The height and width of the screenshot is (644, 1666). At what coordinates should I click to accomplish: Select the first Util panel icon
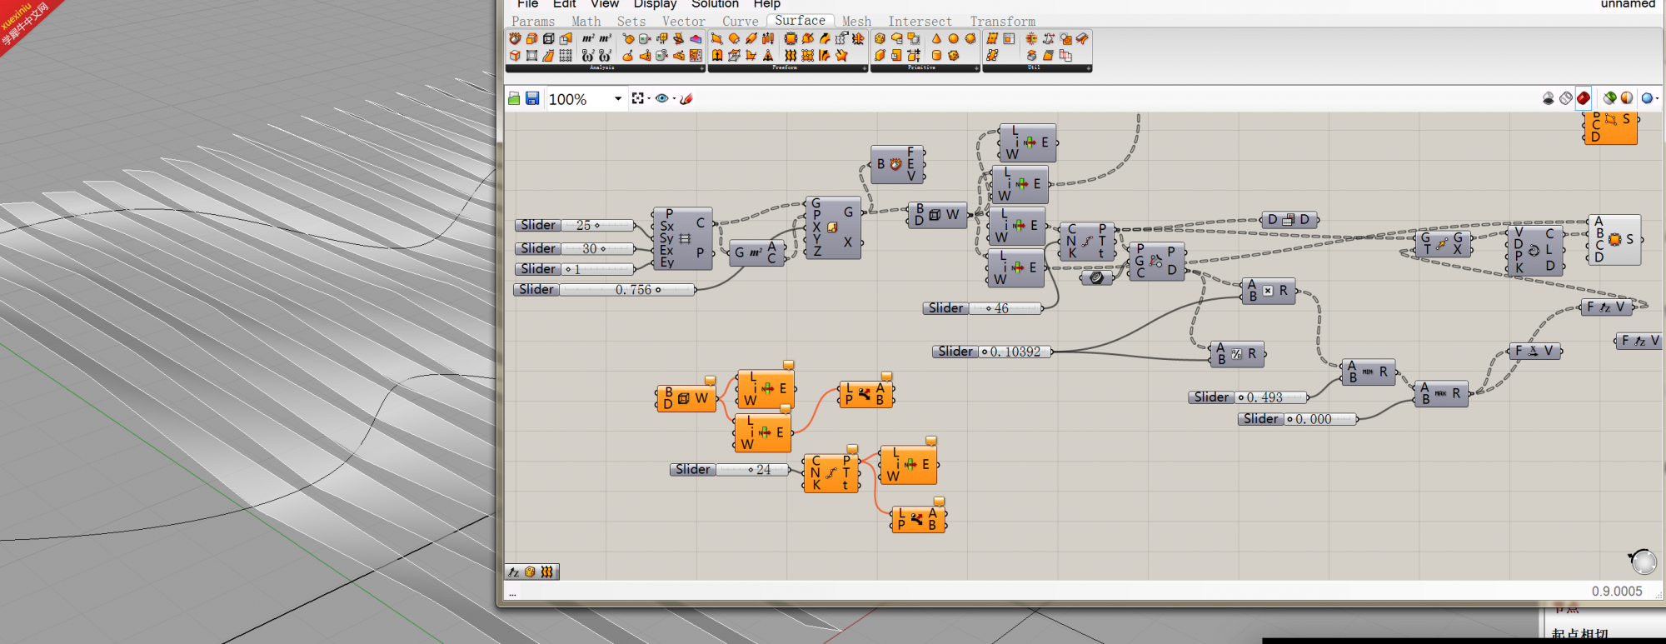[992, 38]
